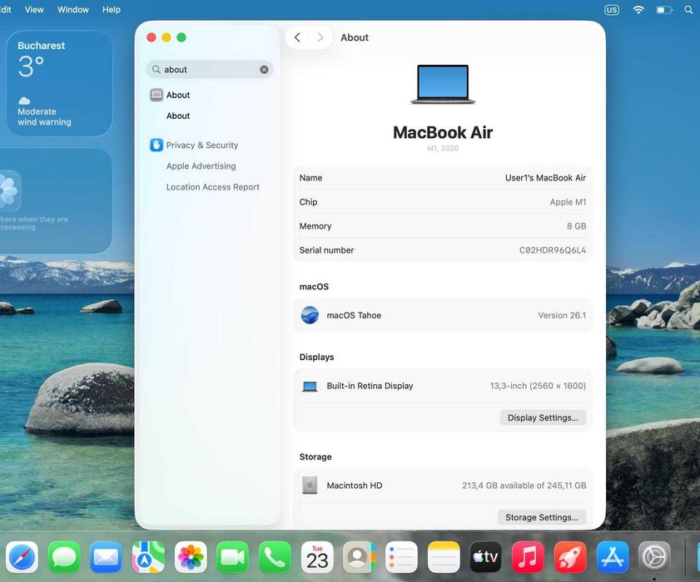
Task: Click the macOS Version 26.1 text
Action: tap(562, 315)
